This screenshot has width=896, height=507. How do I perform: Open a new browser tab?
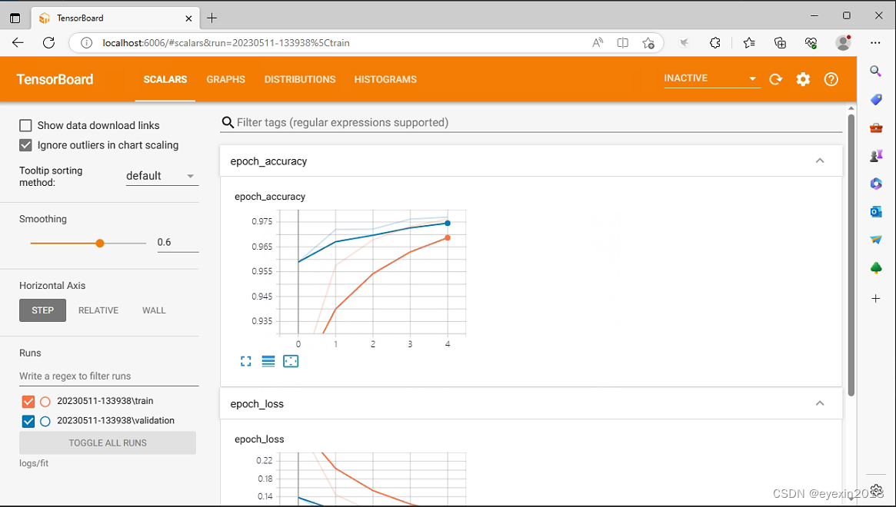coord(212,18)
